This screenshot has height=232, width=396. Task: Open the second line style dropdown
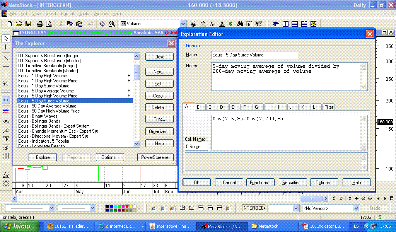(92, 208)
